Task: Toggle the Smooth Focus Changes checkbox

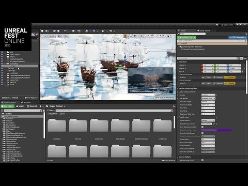Action: tap(203, 133)
